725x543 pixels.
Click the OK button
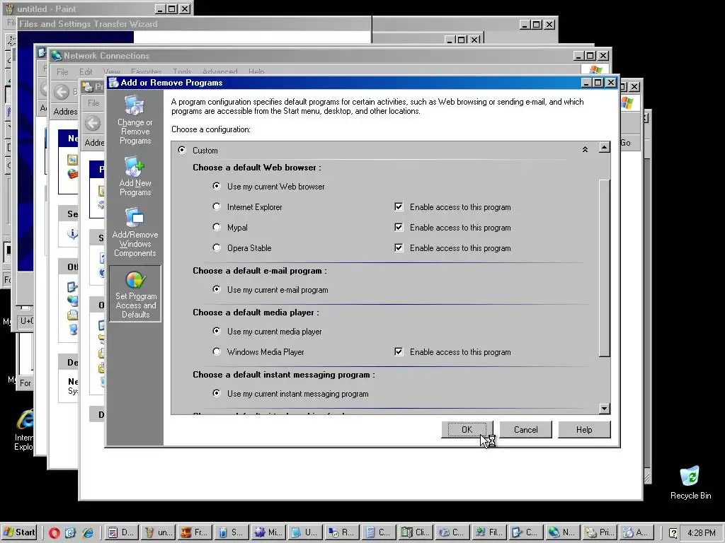pyautogui.click(x=467, y=429)
